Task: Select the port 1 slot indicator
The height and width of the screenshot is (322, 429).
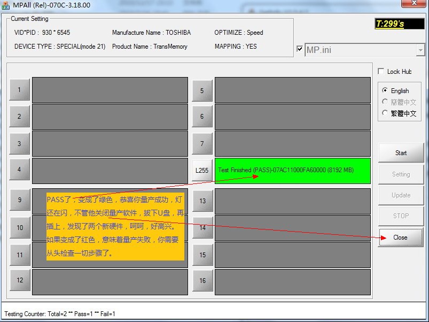Action: click(x=19, y=90)
